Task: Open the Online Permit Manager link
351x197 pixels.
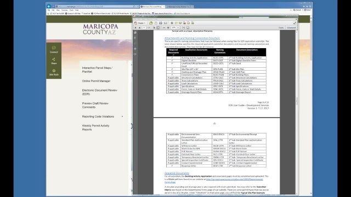Action: (96, 81)
